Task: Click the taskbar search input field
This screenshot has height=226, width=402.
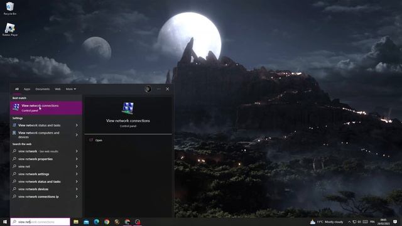Action: click(x=40, y=222)
